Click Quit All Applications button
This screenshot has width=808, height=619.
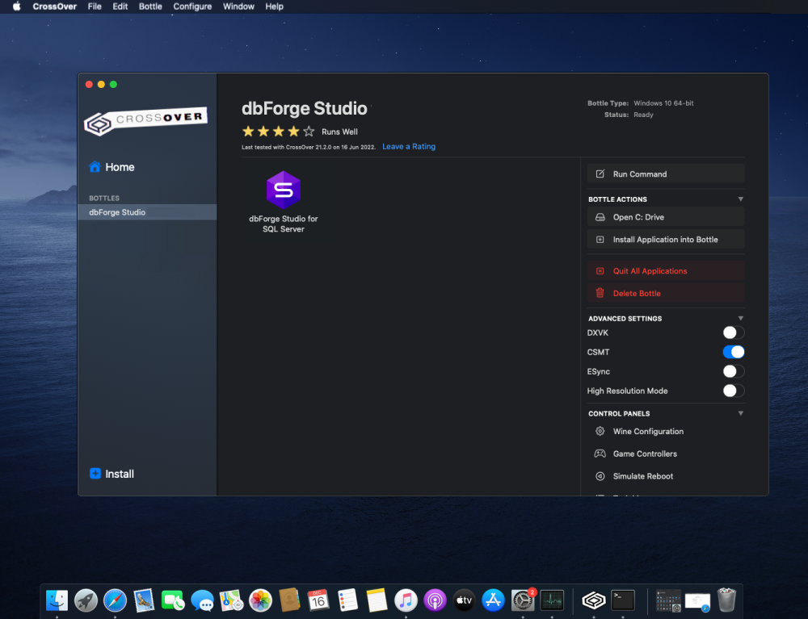(x=666, y=270)
